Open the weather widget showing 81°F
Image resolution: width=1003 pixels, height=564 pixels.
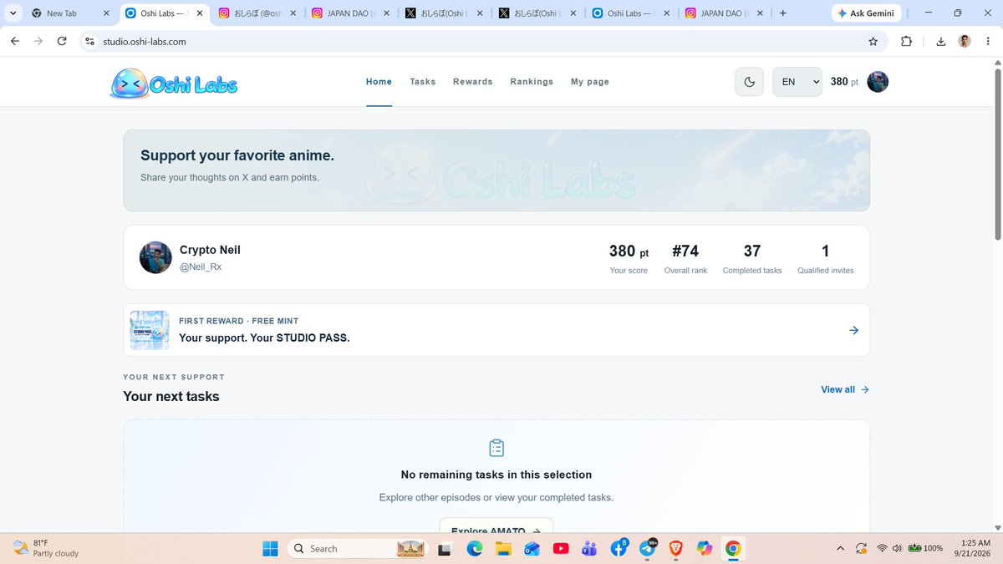coord(47,548)
